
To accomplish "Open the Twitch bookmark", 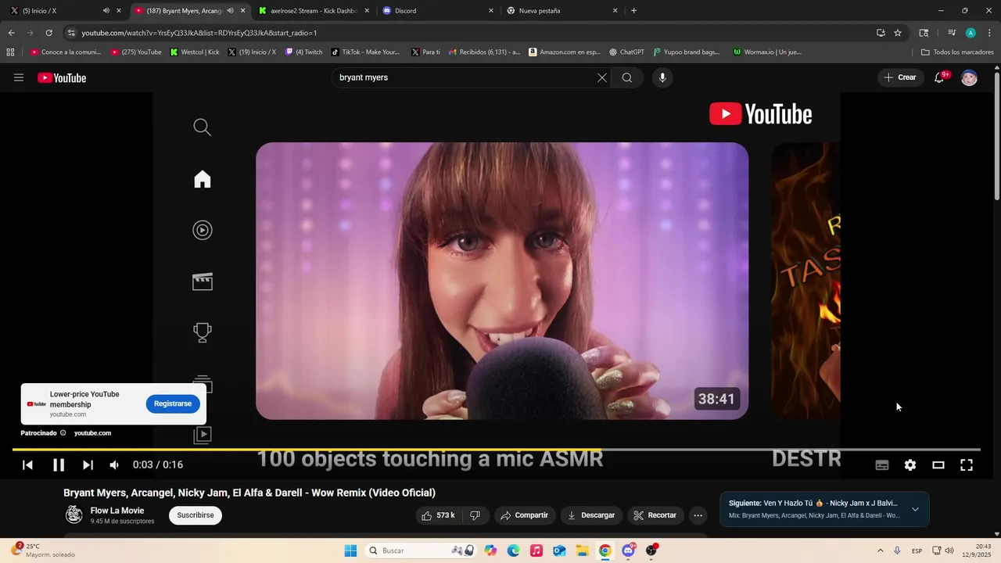I will (x=304, y=52).
